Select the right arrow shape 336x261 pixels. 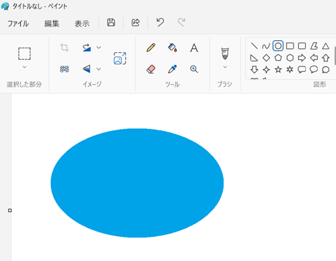pyautogui.click(x=302, y=58)
